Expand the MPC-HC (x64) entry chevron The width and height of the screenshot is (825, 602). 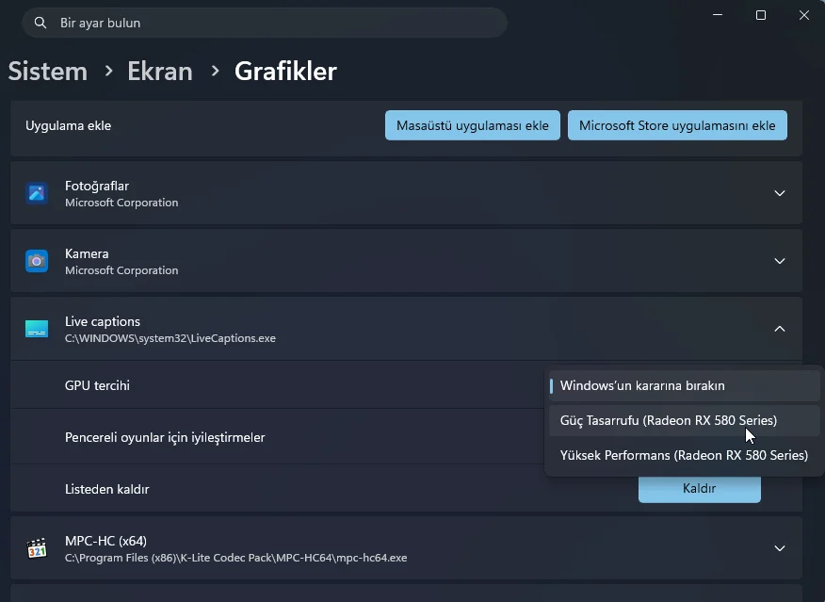pyautogui.click(x=780, y=548)
